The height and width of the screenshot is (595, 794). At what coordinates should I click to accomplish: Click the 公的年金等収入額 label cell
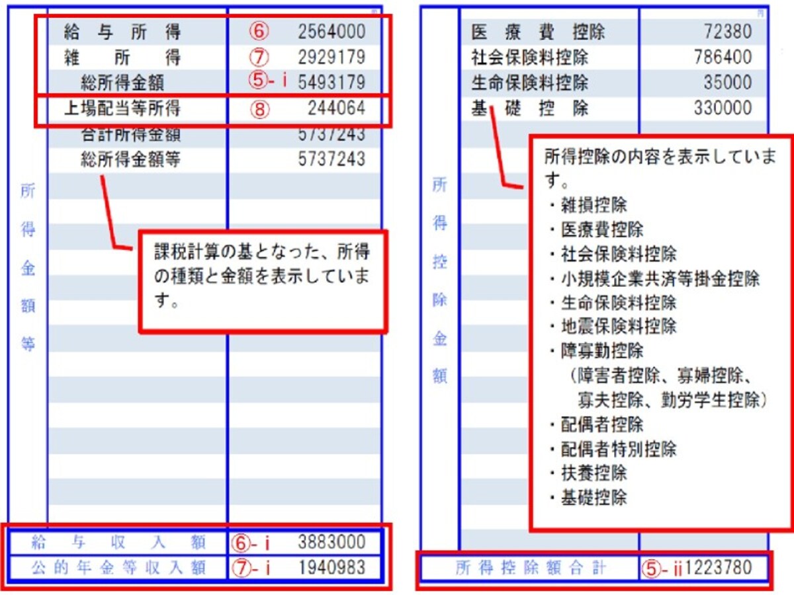(119, 568)
